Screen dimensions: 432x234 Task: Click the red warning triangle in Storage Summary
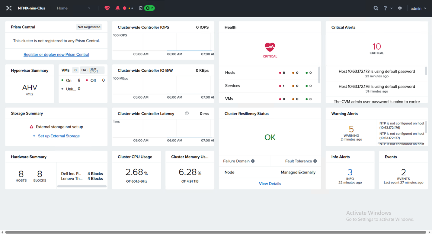[31, 127]
